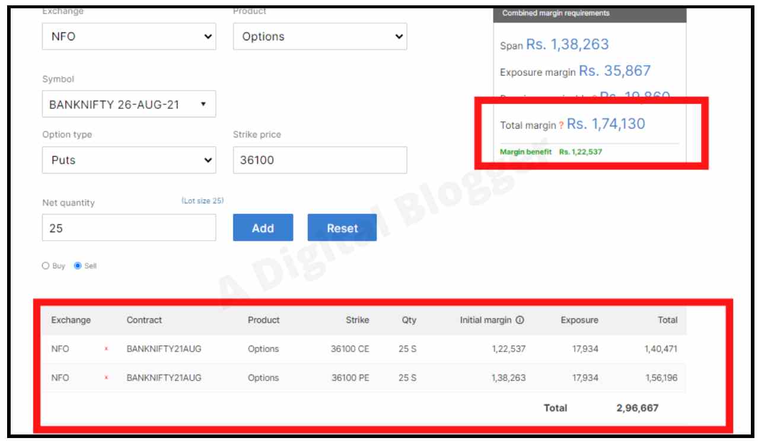This screenshot has height=441, width=758.
Task: Click the Total margin question mark icon
Action: (x=561, y=126)
